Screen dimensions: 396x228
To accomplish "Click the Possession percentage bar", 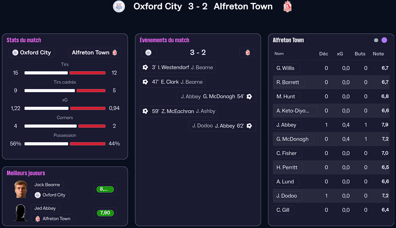I will pyautogui.click(x=65, y=144).
